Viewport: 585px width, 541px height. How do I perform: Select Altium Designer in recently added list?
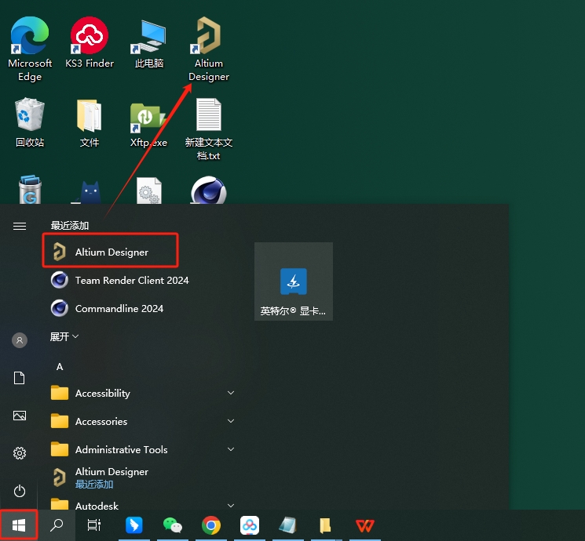coord(111,252)
